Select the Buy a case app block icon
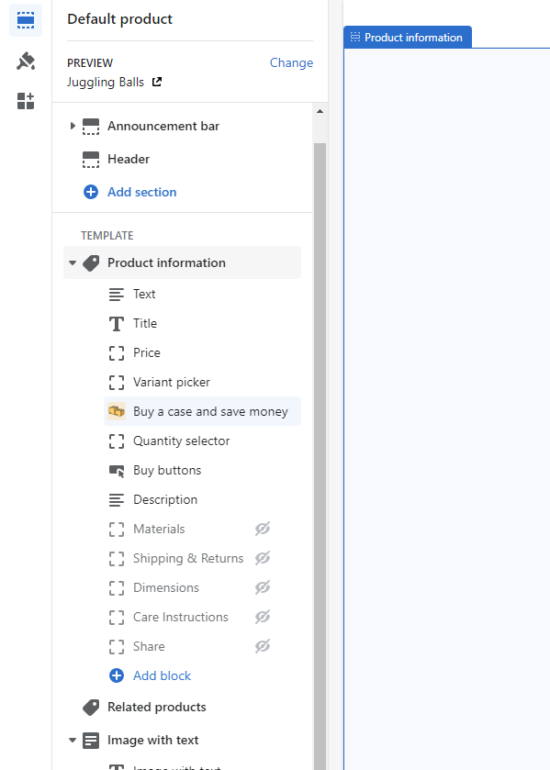550x770 pixels. (x=117, y=411)
